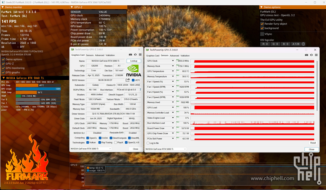The image size is (326, 190).
Task: Toggle CUDA checkbox
Action: click(100, 138)
